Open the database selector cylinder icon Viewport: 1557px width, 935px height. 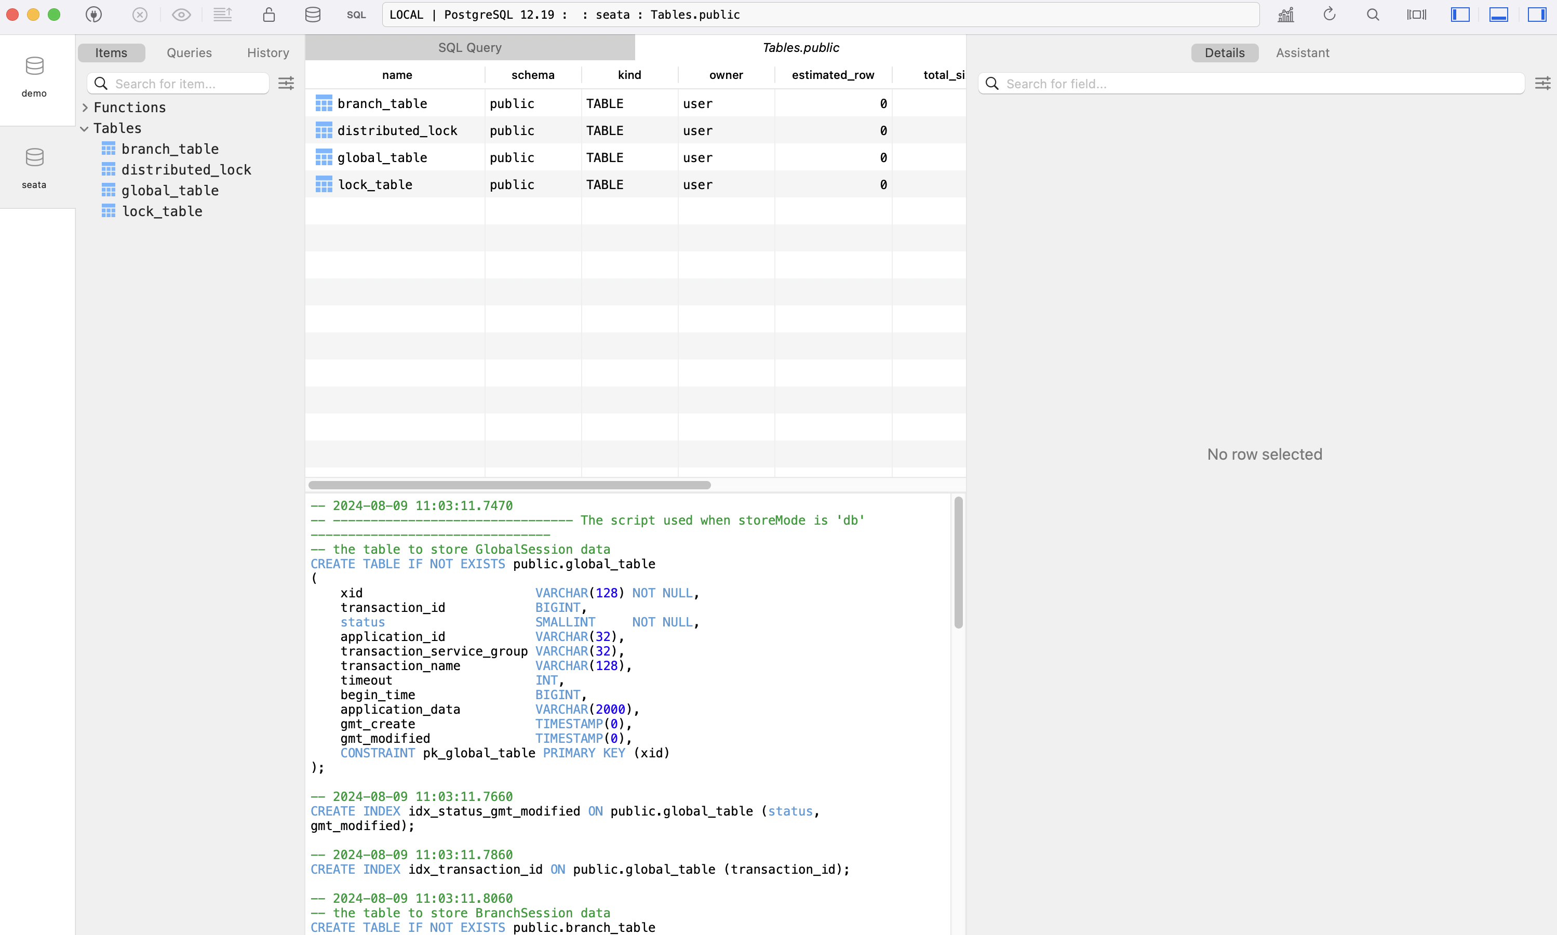(313, 15)
